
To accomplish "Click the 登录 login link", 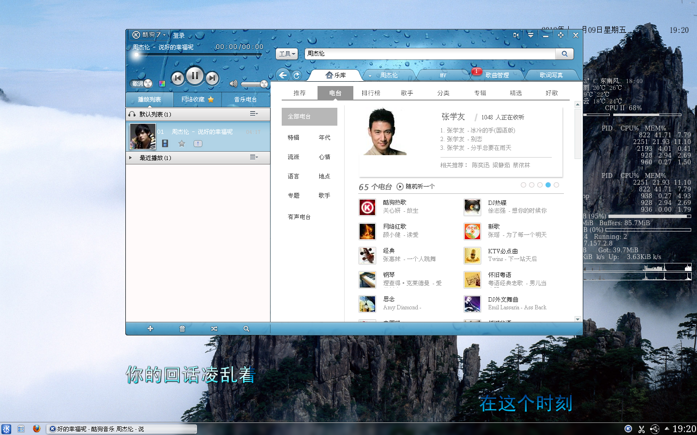I will pyautogui.click(x=179, y=35).
